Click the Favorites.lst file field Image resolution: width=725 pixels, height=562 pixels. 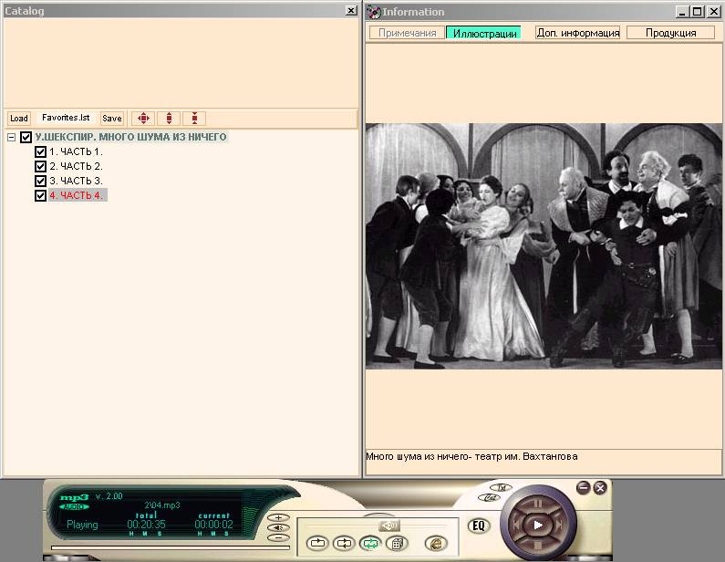66,118
